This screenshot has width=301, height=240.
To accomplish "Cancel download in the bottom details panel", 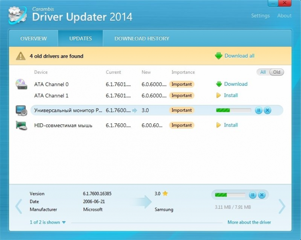I will pos(262,195).
